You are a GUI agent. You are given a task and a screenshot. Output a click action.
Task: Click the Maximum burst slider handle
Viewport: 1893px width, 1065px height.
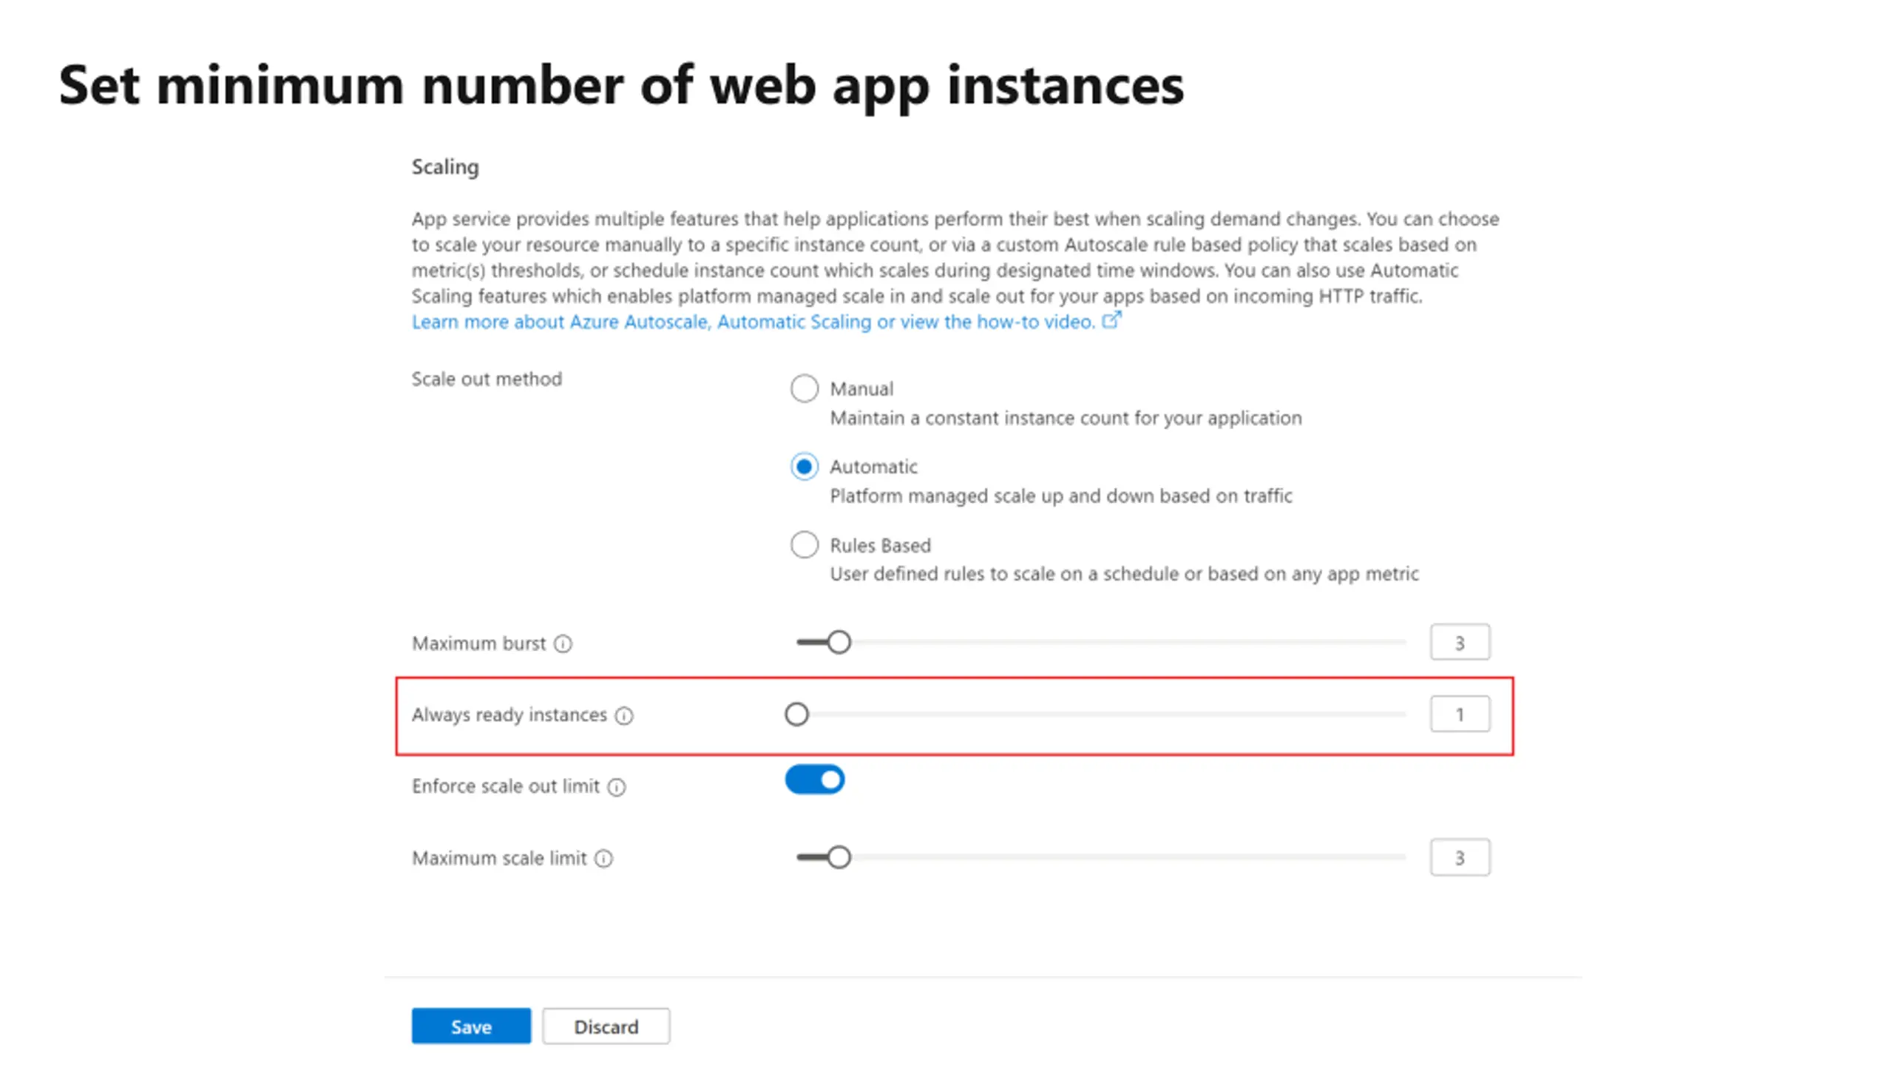pos(839,642)
